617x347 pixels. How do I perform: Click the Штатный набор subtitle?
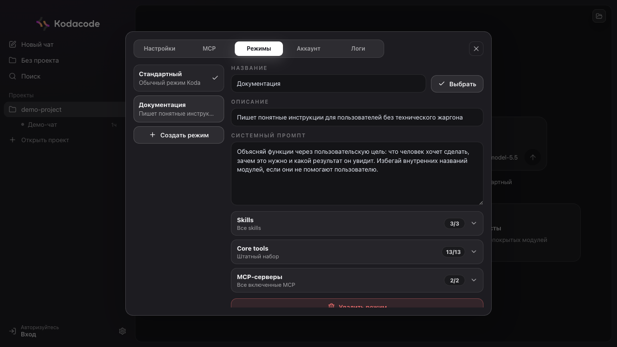pos(258,256)
